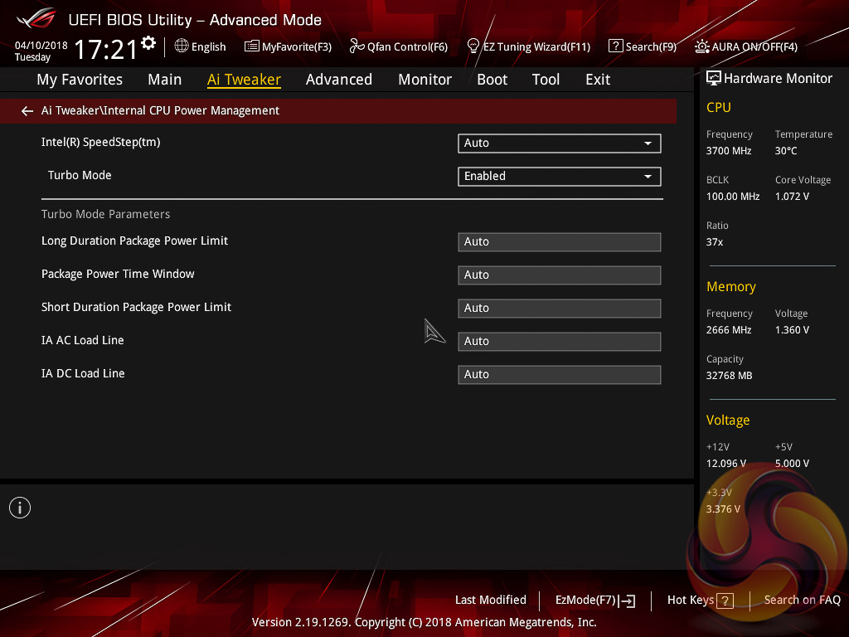Viewport: 849px width, 637px height.
Task: Switch to the Main tab
Action: [x=165, y=80]
